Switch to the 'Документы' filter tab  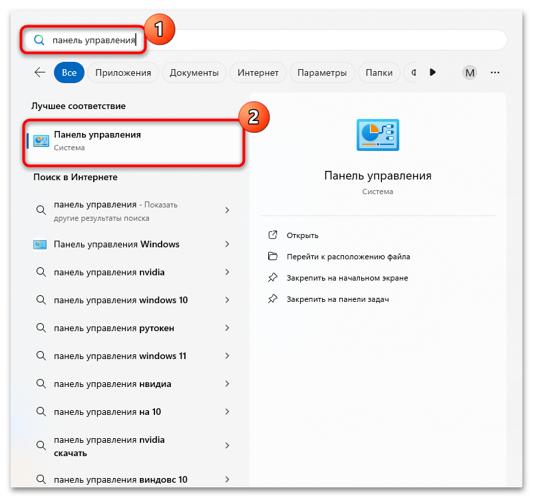pyautogui.click(x=194, y=72)
